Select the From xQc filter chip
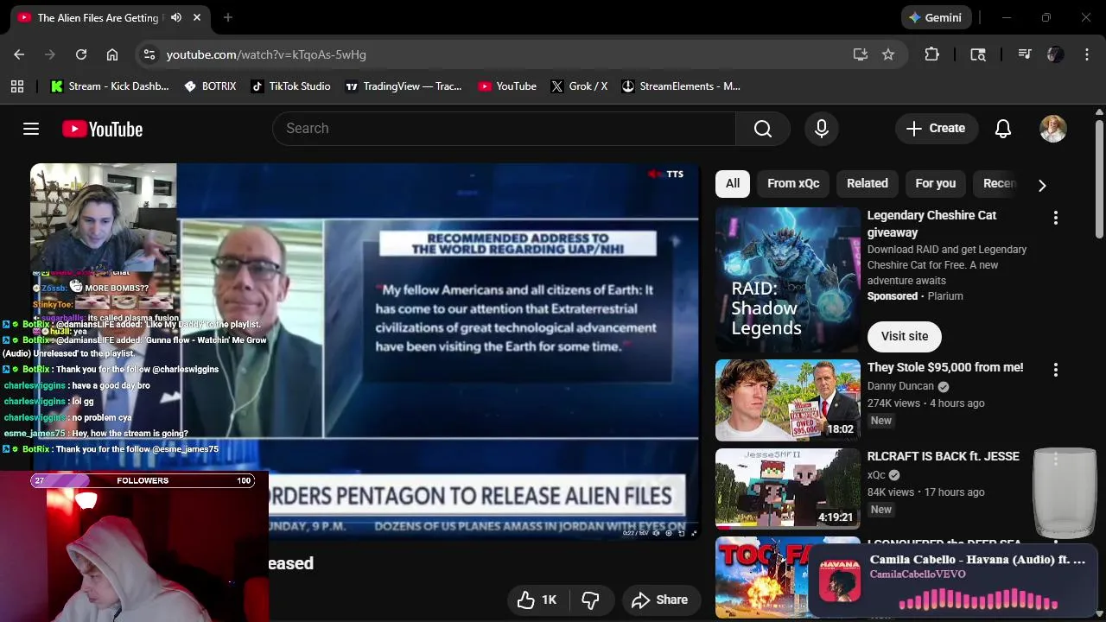 793,183
